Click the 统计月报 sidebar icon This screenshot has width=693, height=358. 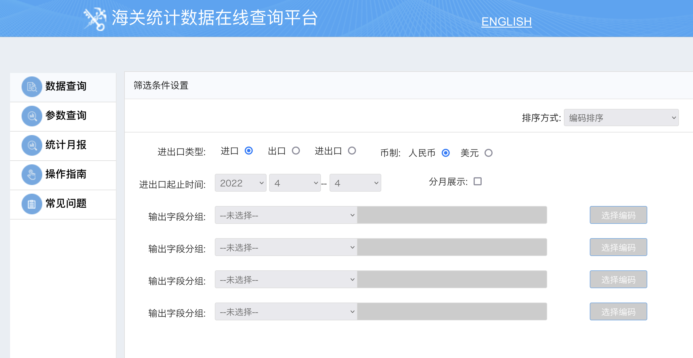pyautogui.click(x=32, y=145)
